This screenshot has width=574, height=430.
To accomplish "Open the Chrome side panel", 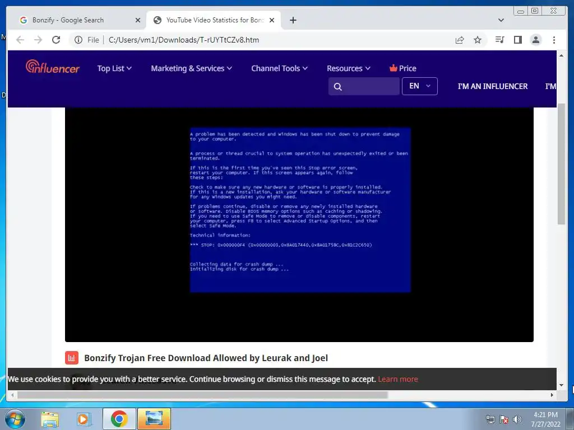I will tap(517, 40).
